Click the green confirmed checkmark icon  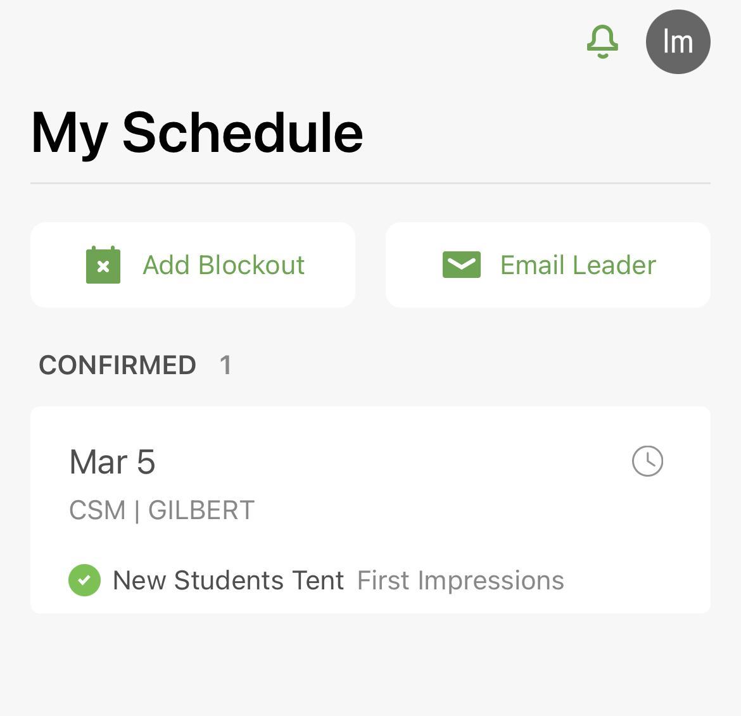coord(84,580)
